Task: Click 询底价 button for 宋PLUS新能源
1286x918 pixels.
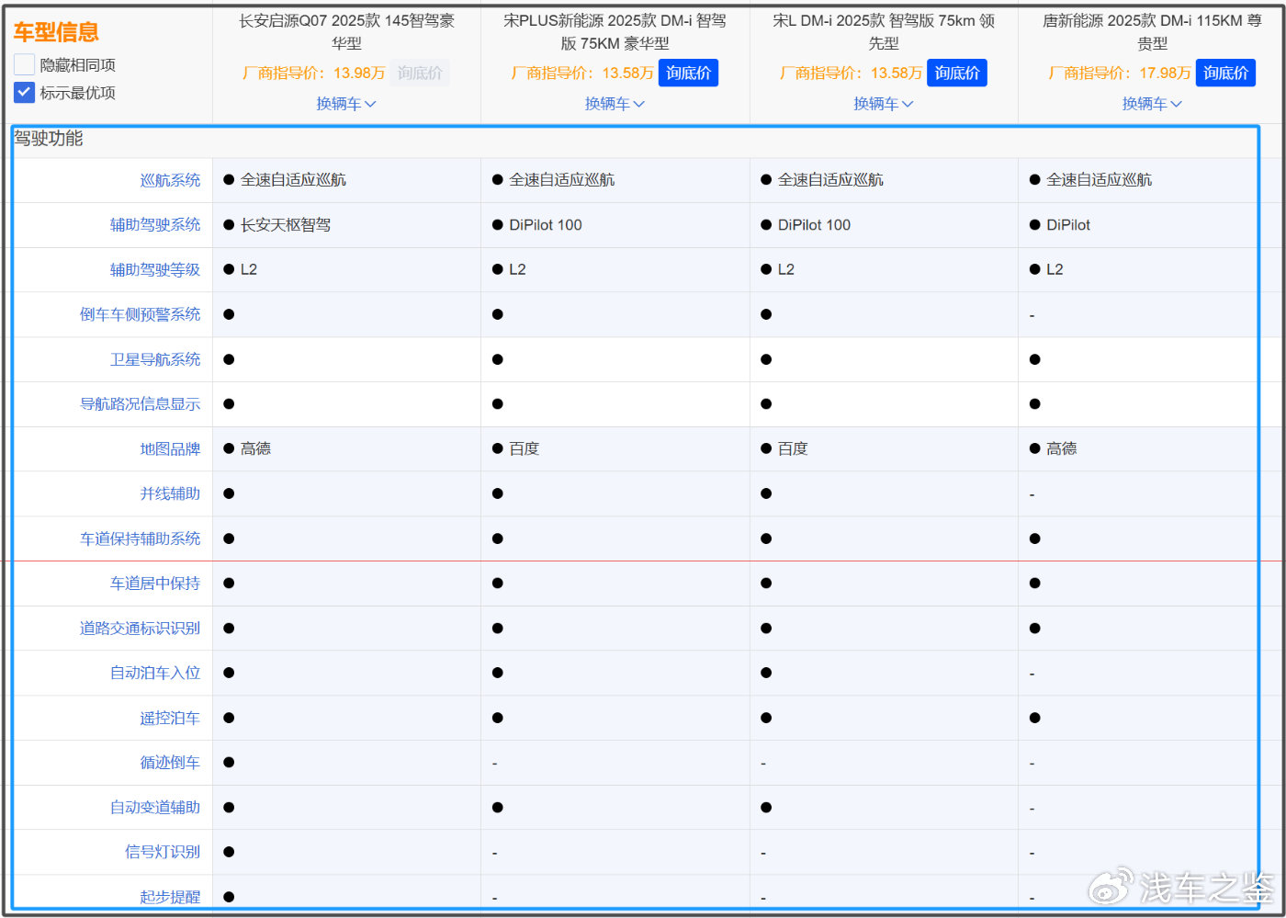Action: coord(688,73)
